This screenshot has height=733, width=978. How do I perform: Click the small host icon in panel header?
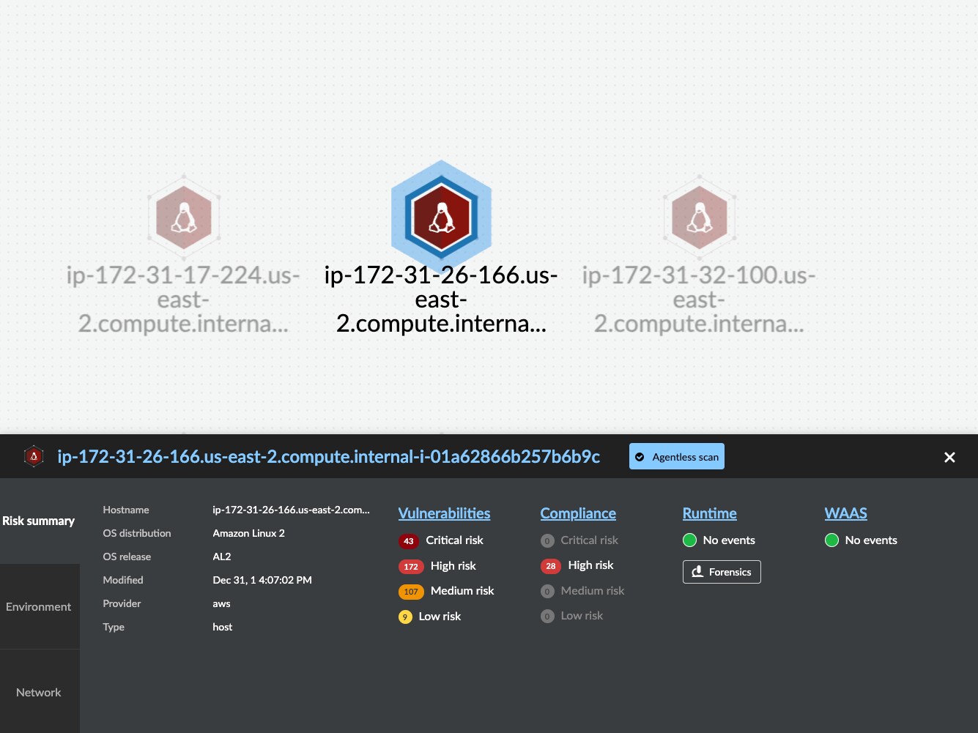pyautogui.click(x=34, y=456)
